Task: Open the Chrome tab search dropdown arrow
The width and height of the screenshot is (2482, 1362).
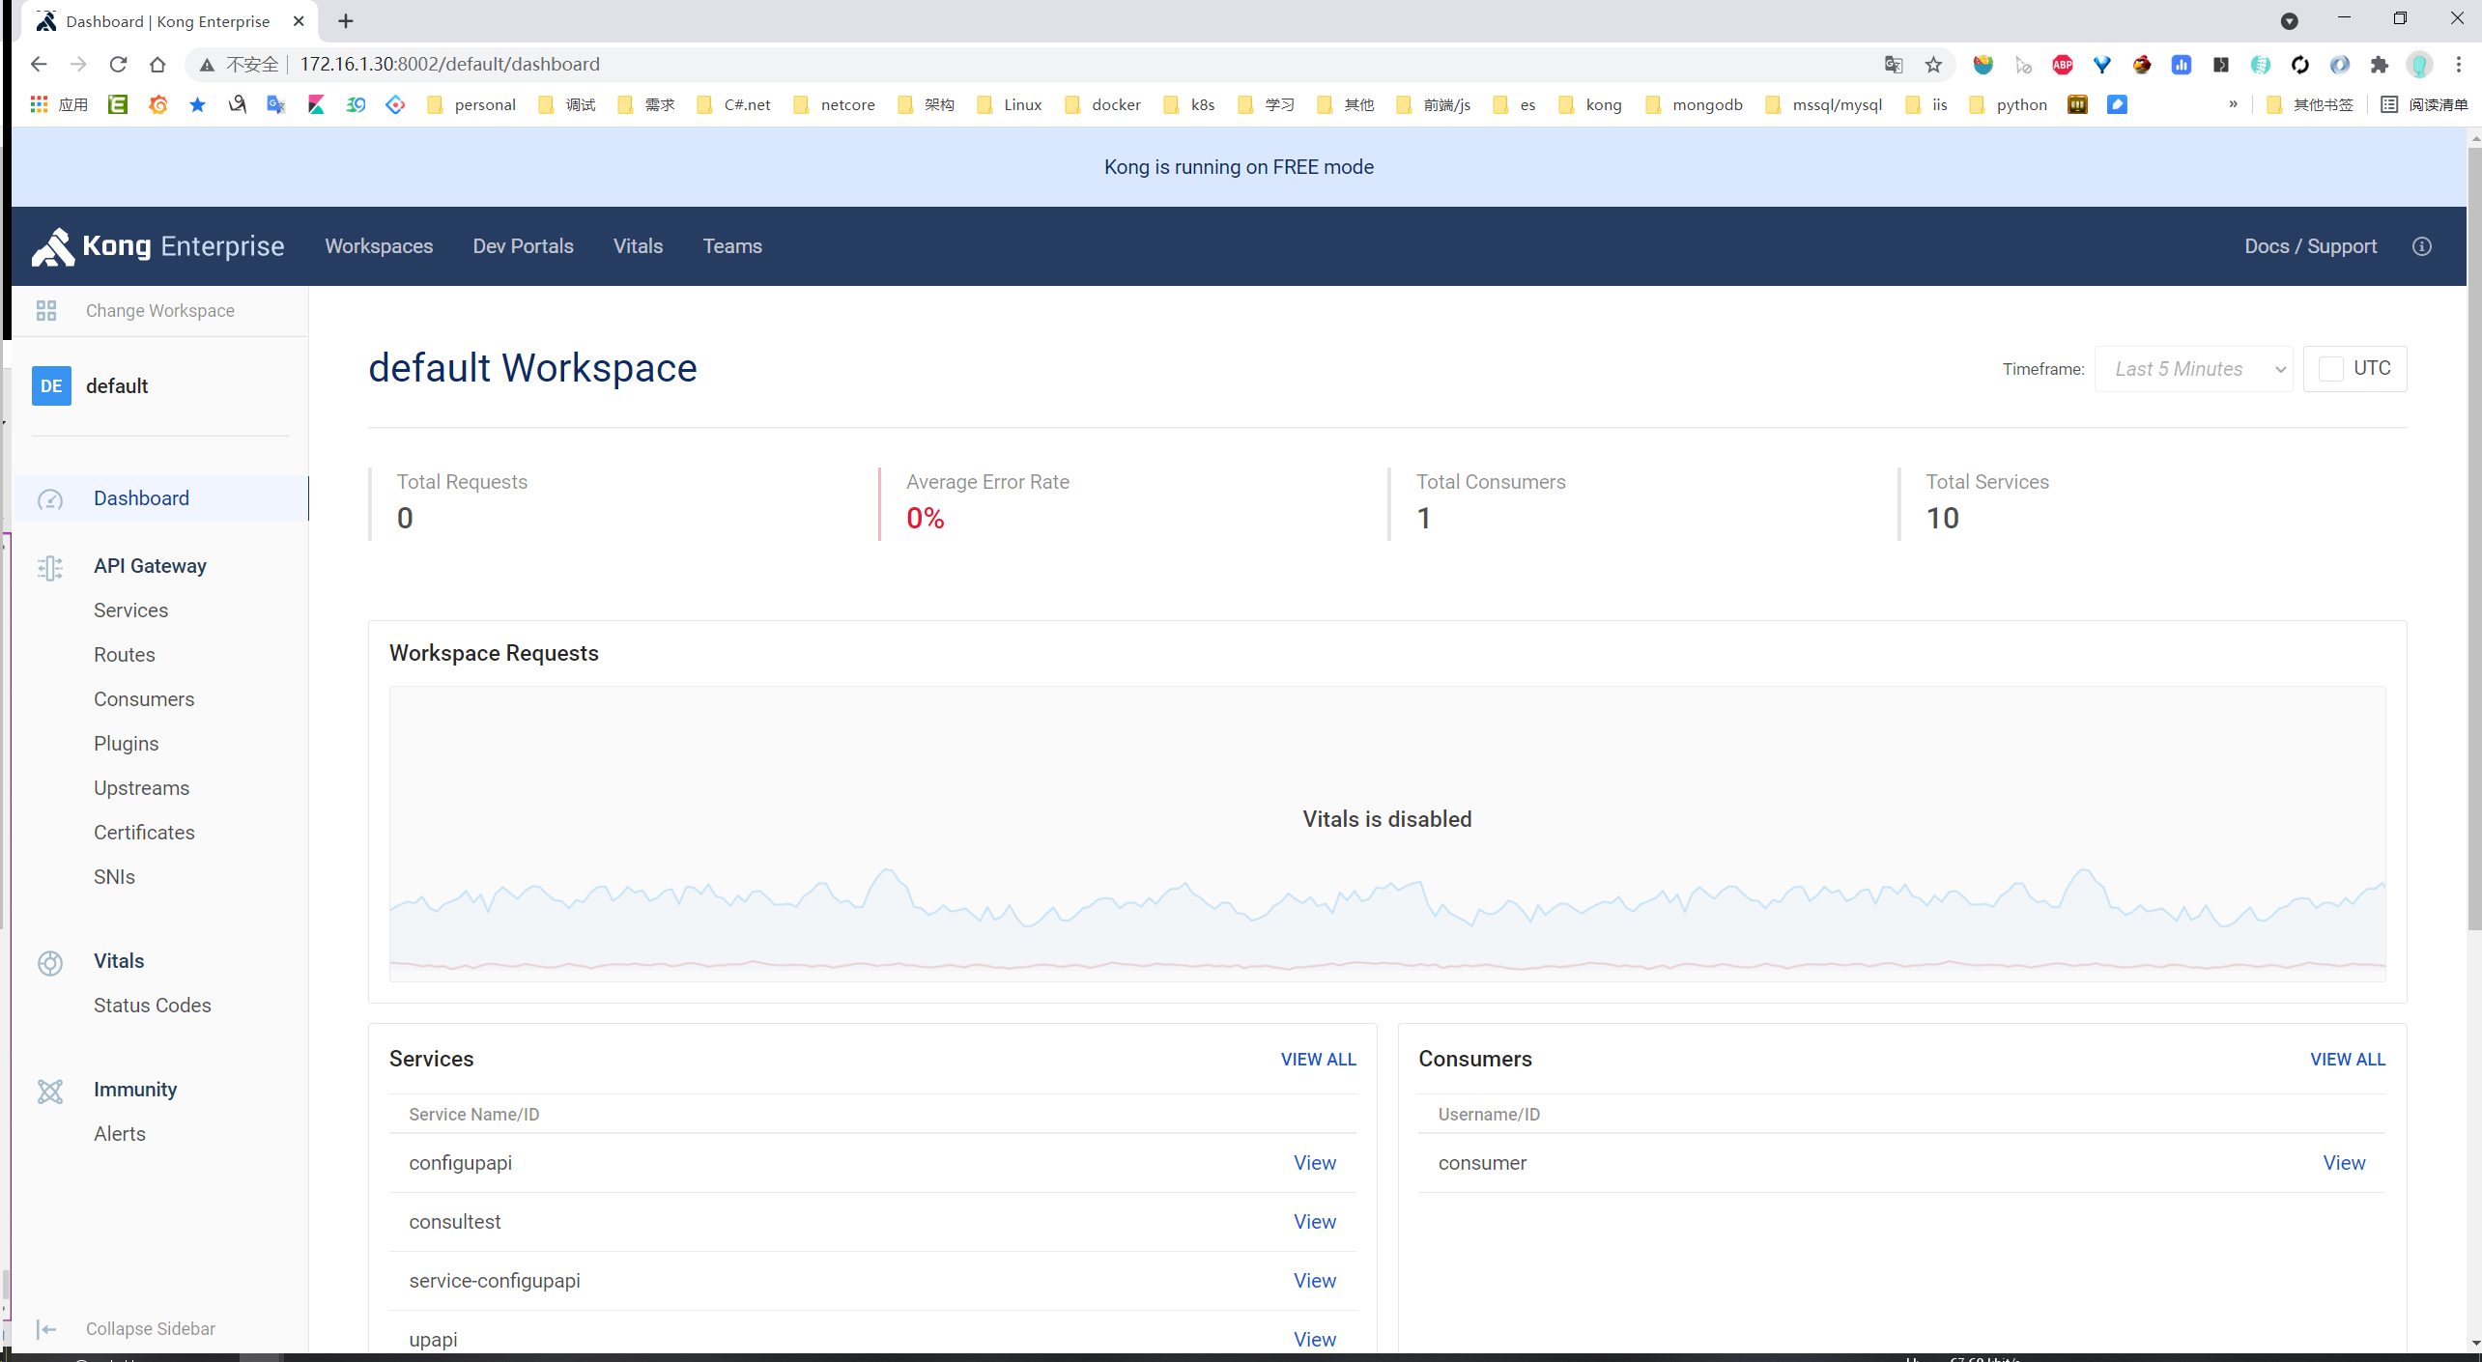Action: [2289, 21]
